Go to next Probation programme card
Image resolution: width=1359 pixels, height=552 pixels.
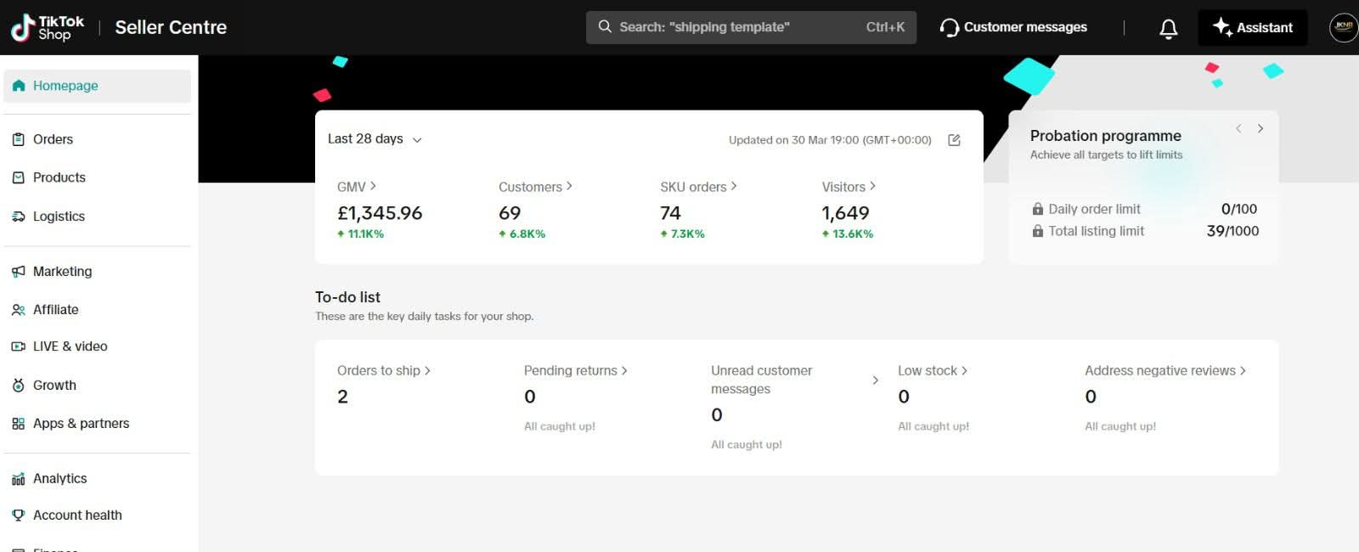pyautogui.click(x=1260, y=128)
